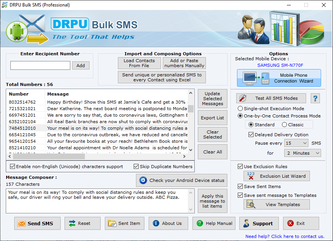Click the Test All SMS Modes wrench icon
This screenshot has width=333, height=241.
242,98
